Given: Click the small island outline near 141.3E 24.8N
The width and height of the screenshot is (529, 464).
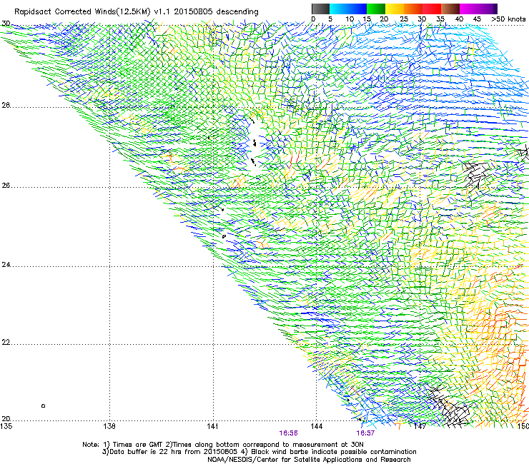Looking at the screenshot, I should point(224,236).
